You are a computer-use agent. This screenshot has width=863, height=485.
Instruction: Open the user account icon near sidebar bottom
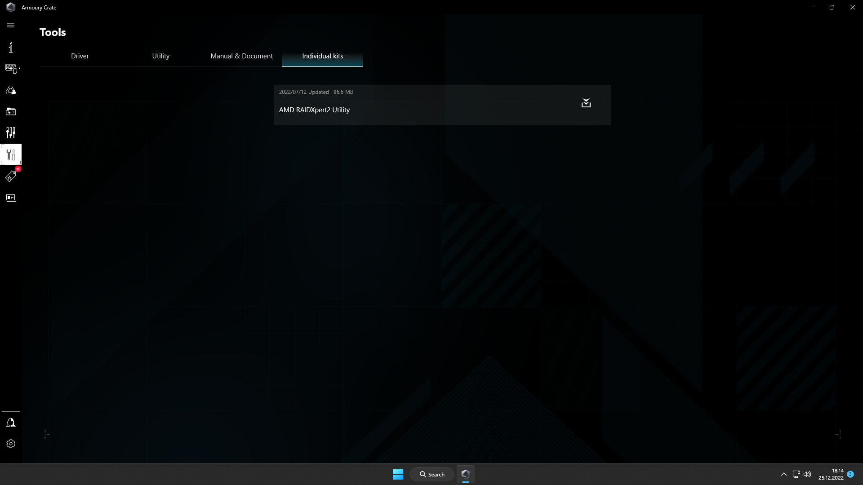click(x=11, y=422)
